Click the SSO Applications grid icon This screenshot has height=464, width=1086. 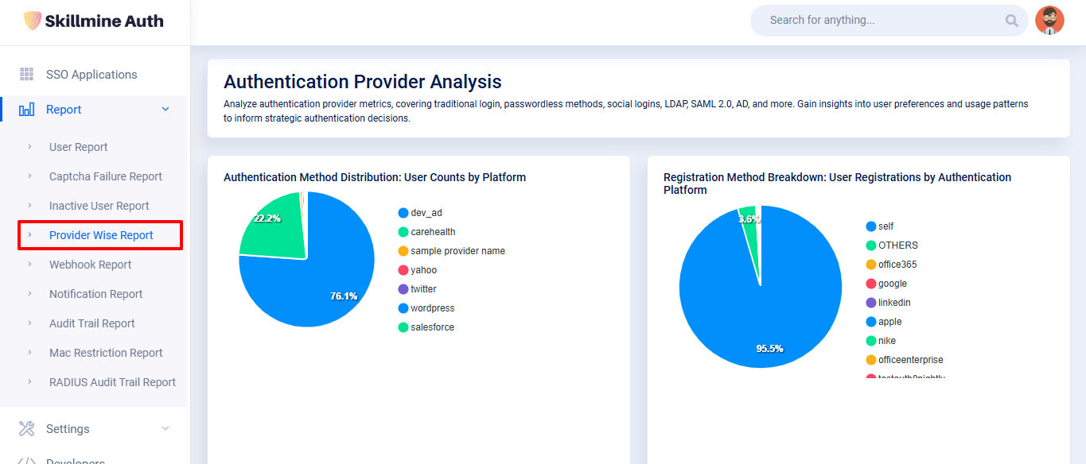(26, 75)
